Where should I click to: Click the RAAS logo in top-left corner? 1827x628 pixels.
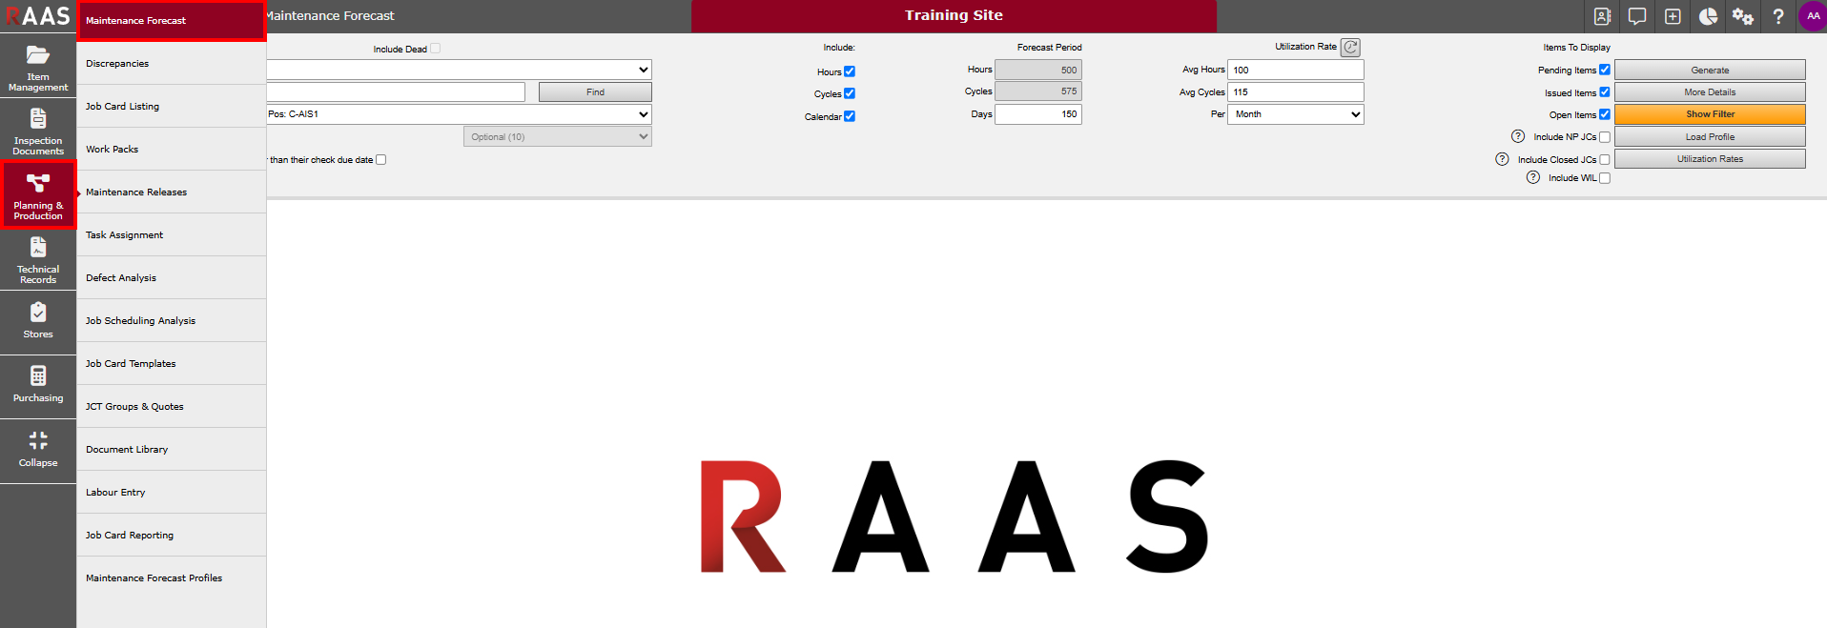(x=38, y=16)
